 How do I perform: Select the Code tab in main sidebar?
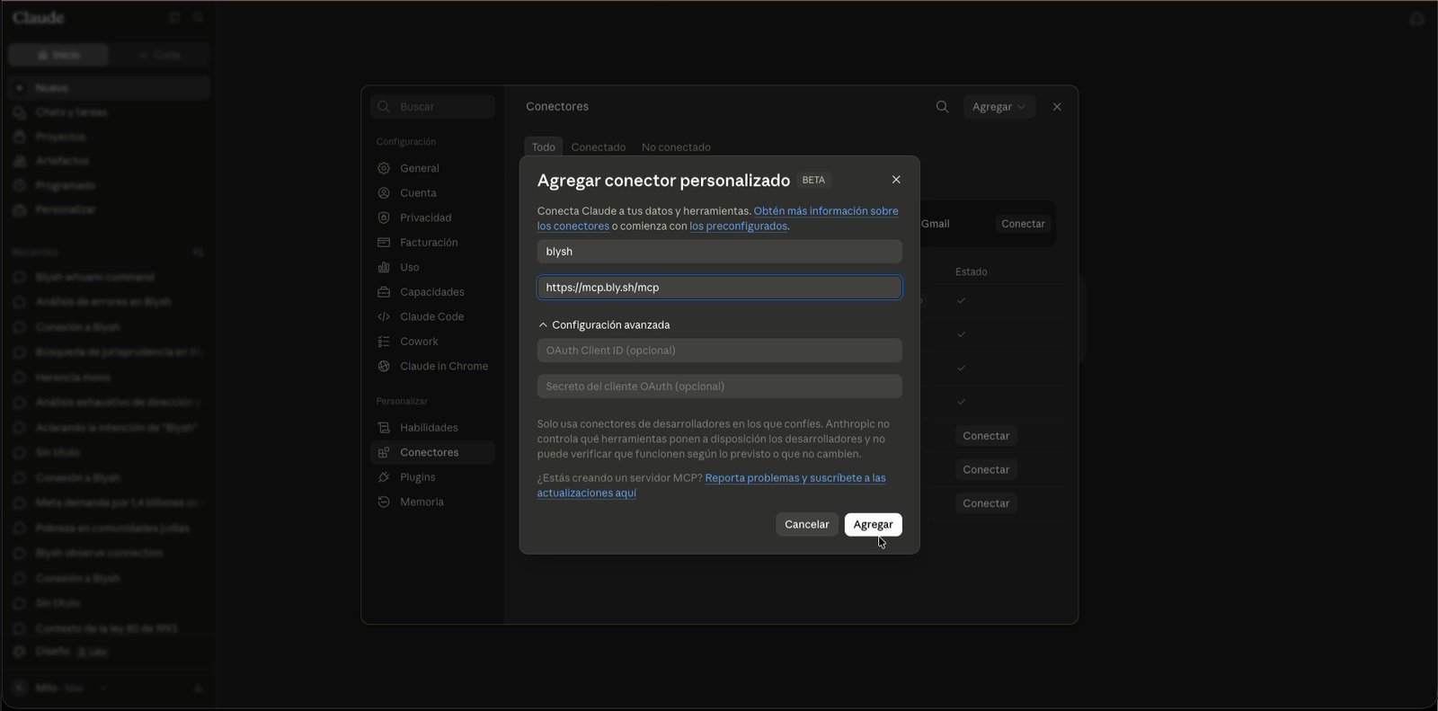(x=160, y=55)
